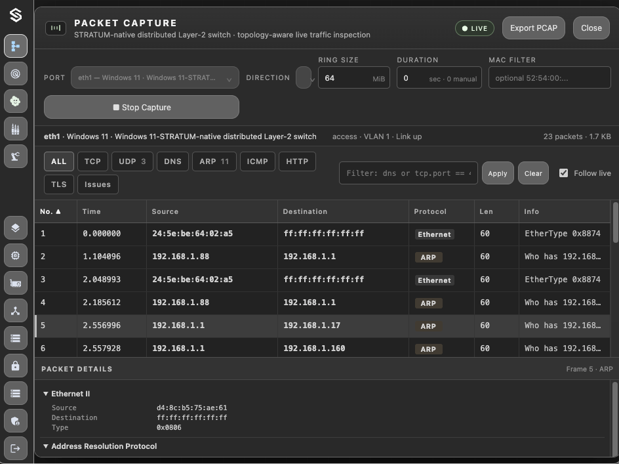The image size is (619, 464).
Task: Select the TLS filter tab
Action: point(59,184)
